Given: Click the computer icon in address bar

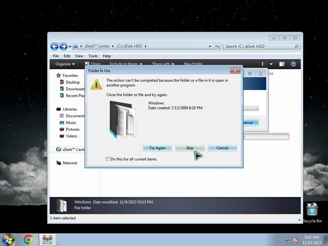Looking at the screenshot, I should [x=76, y=46].
